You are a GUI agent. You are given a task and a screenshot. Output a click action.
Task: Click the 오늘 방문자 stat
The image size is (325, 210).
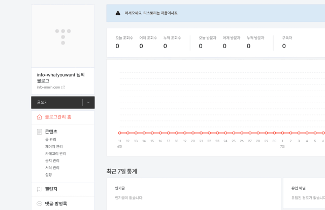coord(208,43)
